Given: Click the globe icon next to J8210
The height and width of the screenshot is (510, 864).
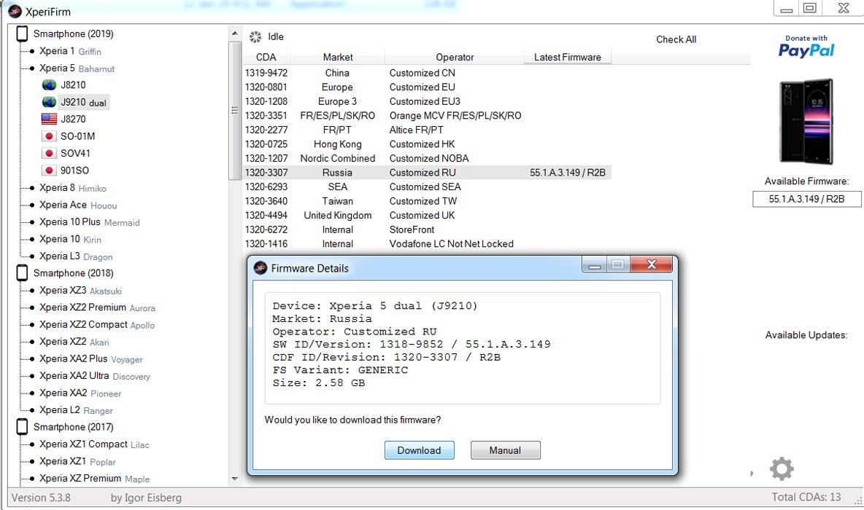Looking at the screenshot, I should point(49,85).
